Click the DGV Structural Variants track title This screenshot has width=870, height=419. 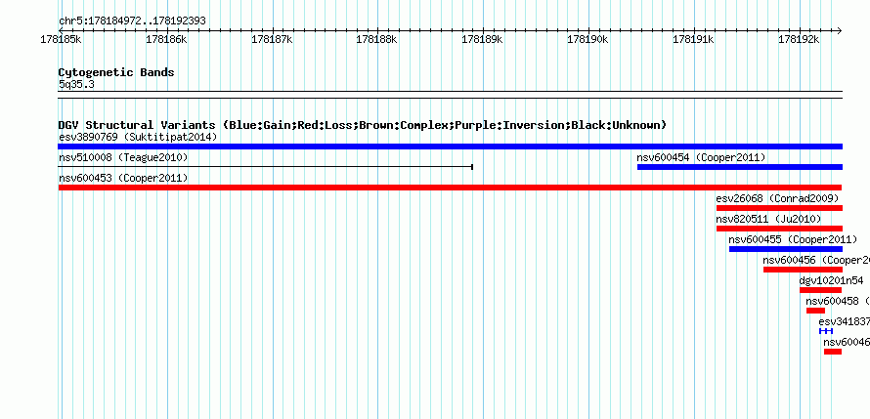point(363,125)
